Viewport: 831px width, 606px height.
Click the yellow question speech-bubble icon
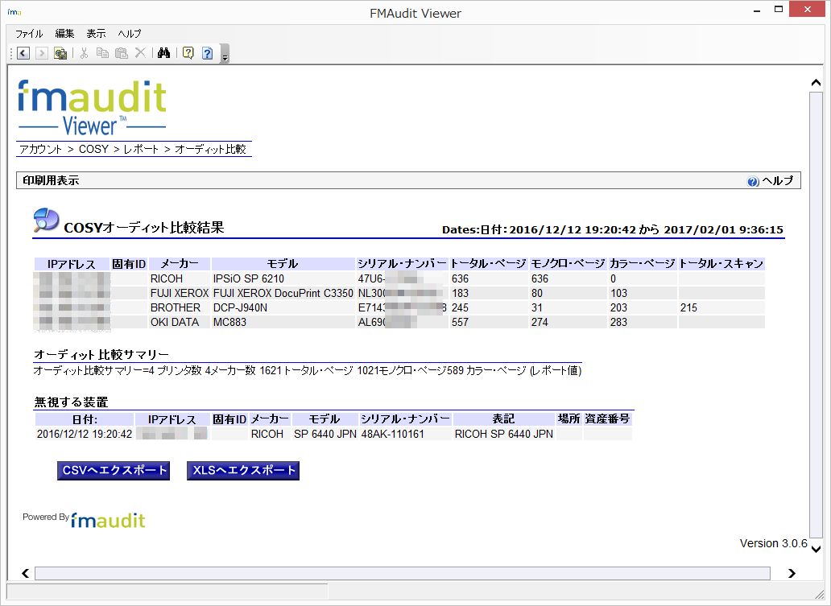188,53
